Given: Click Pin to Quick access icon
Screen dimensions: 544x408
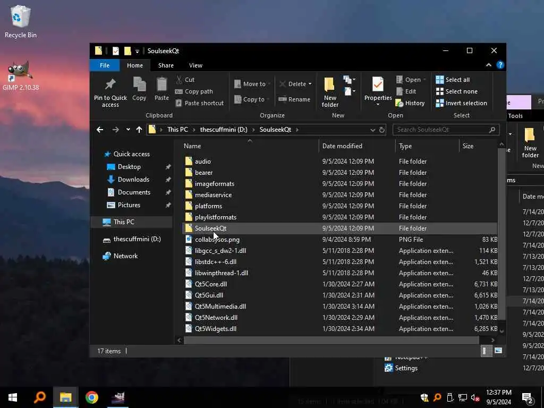Looking at the screenshot, I should [x=110, y=84].
